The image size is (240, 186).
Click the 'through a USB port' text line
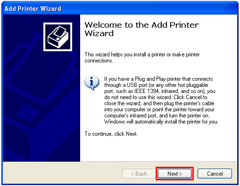click(156, 85)
